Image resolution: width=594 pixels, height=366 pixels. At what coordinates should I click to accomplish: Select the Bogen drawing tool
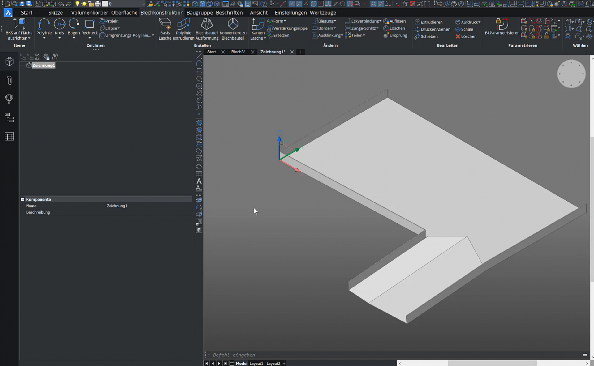coord(74,28)
